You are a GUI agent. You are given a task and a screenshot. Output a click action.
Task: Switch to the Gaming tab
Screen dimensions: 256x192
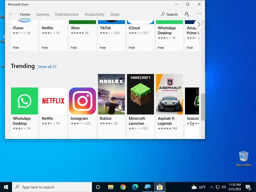coord(42,14)
